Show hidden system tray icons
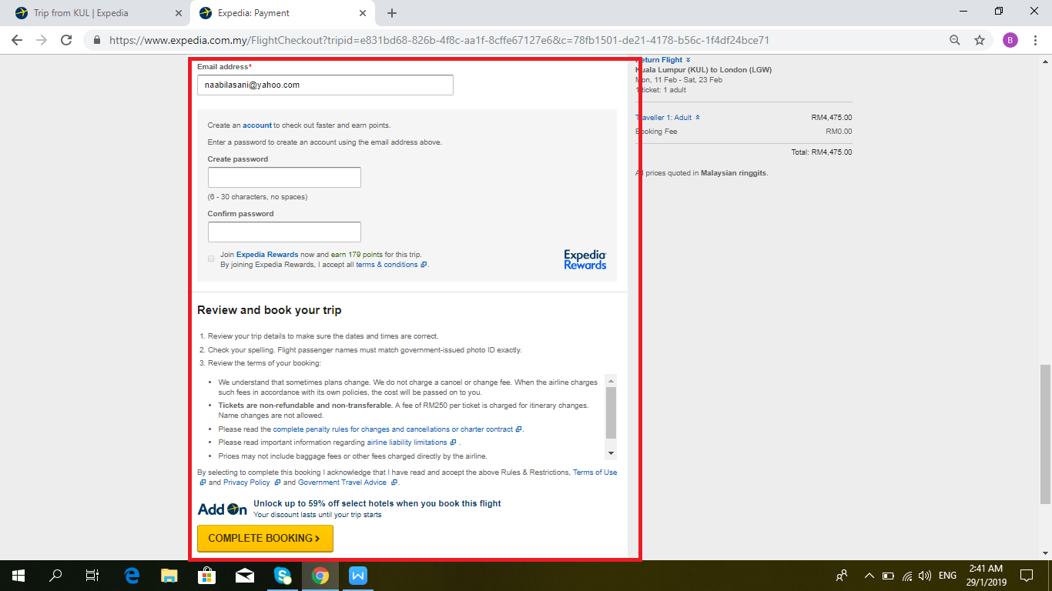This screenshot has height=591, width=1052. pyautogui.click(x=869, y=575)
